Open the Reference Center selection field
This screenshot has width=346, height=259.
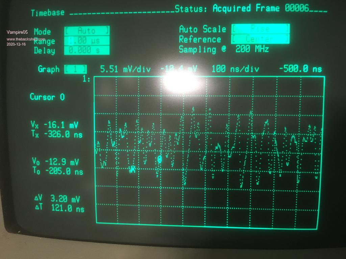click(x=260, y=39)
